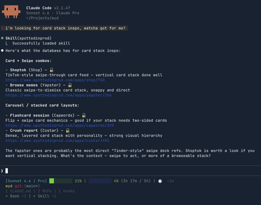
Task: Click the '<1m' elapsed time value
Action: point(170,181)
